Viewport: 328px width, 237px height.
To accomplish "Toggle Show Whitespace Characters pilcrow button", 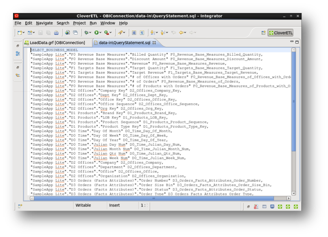I will click(x=142, y=33).
